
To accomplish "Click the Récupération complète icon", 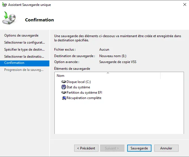I will [64, 98].
